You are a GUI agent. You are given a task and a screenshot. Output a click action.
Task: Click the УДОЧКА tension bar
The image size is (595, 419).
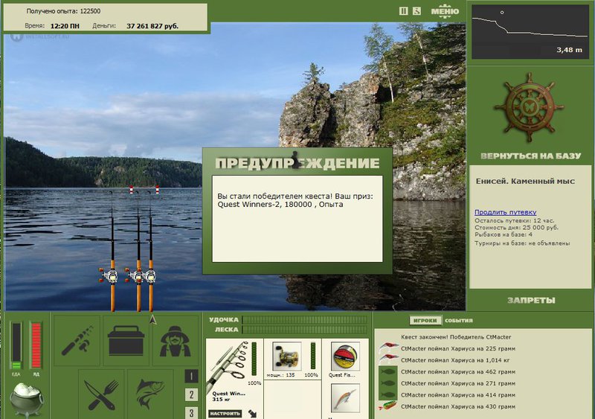(x=304, y=320)
